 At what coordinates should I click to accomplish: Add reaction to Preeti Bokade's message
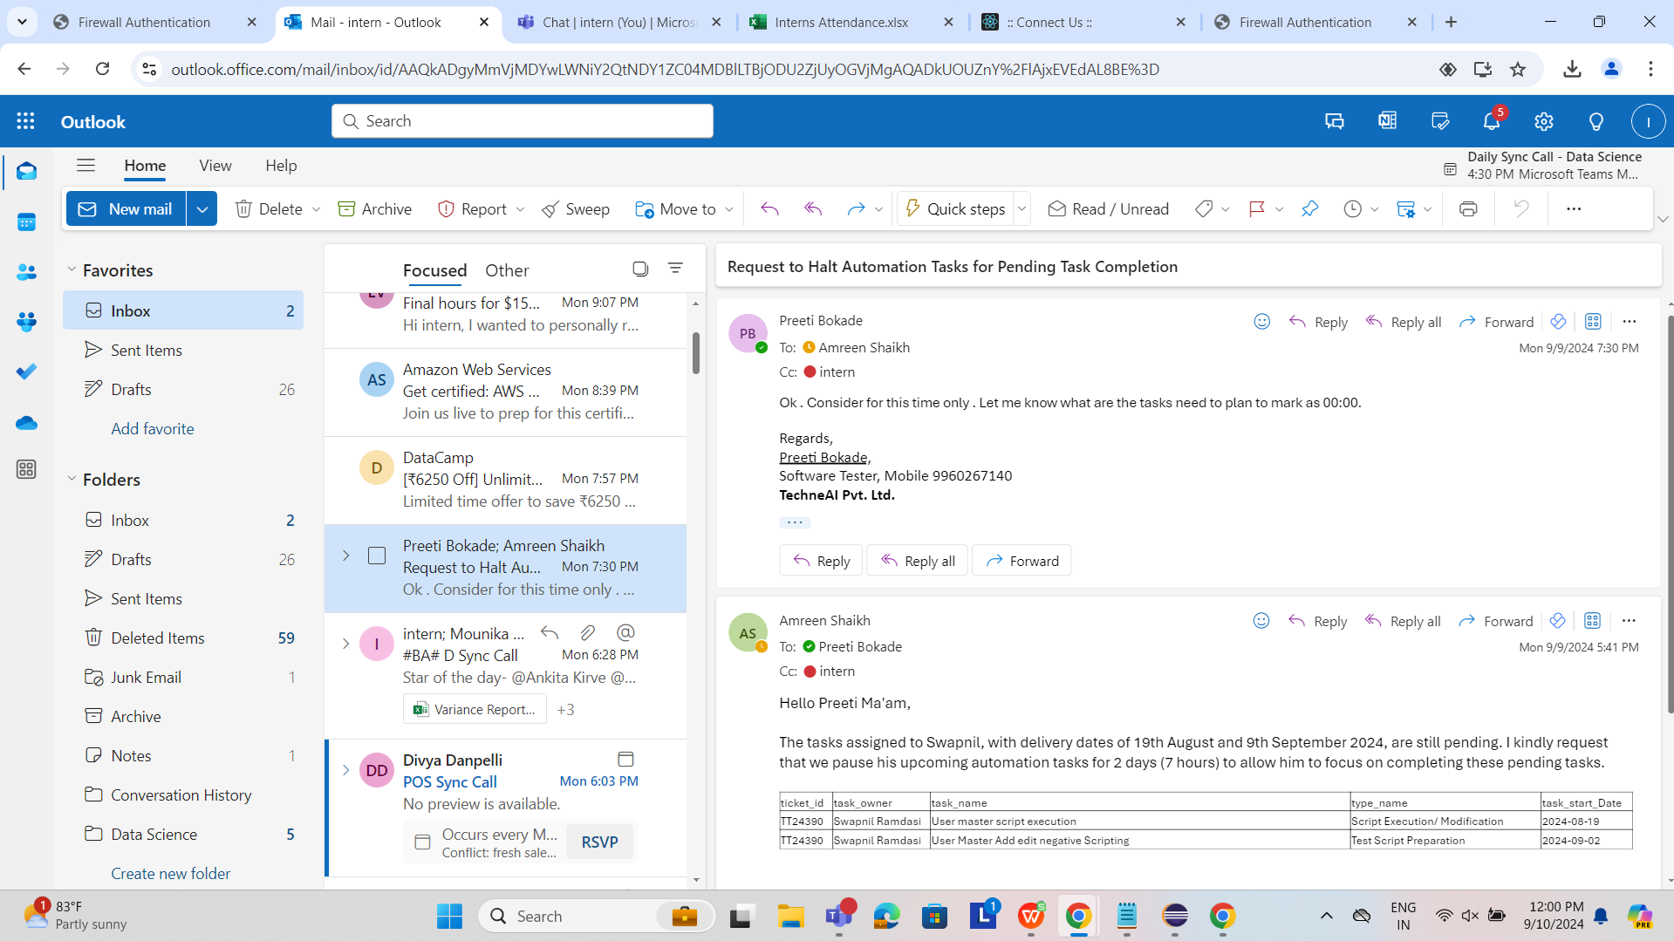point(1261,322)
